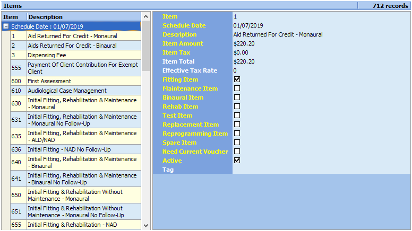Select Initial Fitting - NAD No Follow-Up row
The width and height of the screenshot is (412, 231).
[x=76, y=149]
